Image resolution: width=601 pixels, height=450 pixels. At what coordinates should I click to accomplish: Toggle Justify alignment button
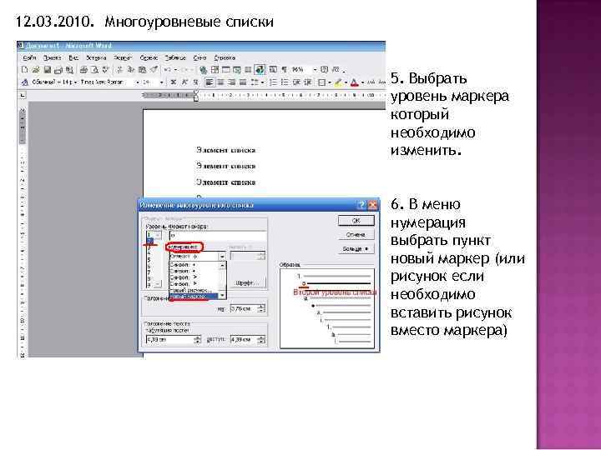(x=243, y=82)
